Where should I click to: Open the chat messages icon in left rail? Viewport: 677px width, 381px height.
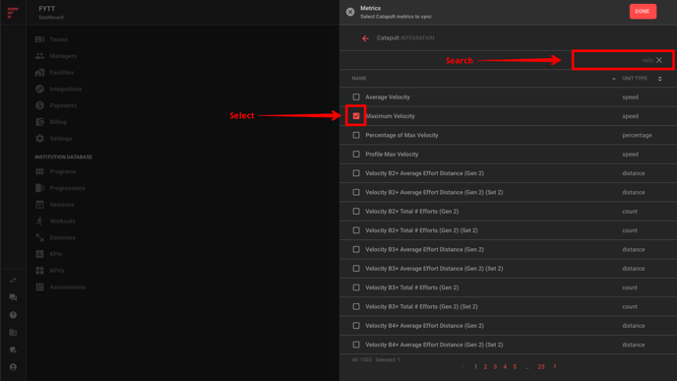(x=13, y=297)
